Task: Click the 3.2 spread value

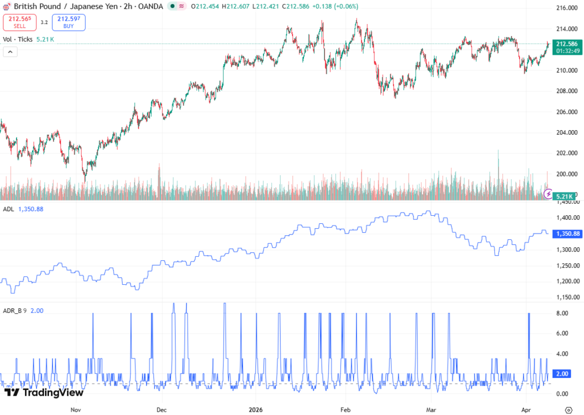Action: tap(44, 23)
